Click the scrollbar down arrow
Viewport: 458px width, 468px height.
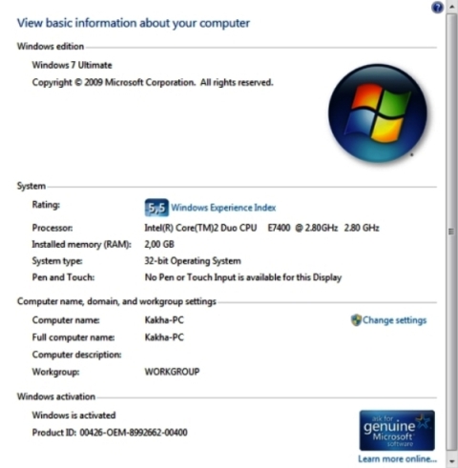click(451, 461)
